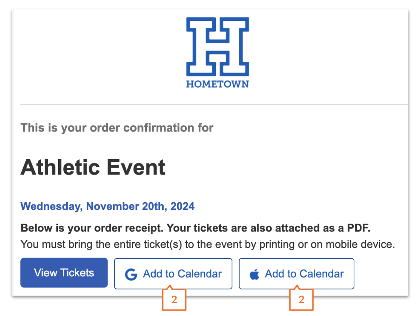Select the Wednesday, November 20th, 2024 date
Screen dimensions: 418x316
(x=107, y=206)
